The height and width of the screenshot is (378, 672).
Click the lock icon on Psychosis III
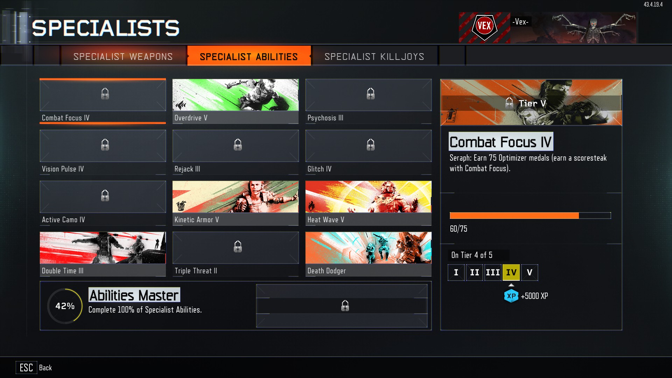[x=371, y=94]
